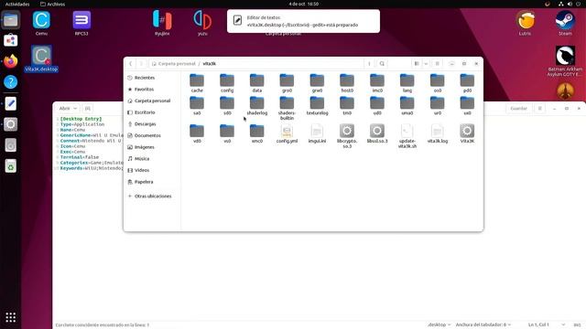Viewport: 586px width, 329px height.
Task: Open file manager hamburger menu
Action: click(437, 64)
